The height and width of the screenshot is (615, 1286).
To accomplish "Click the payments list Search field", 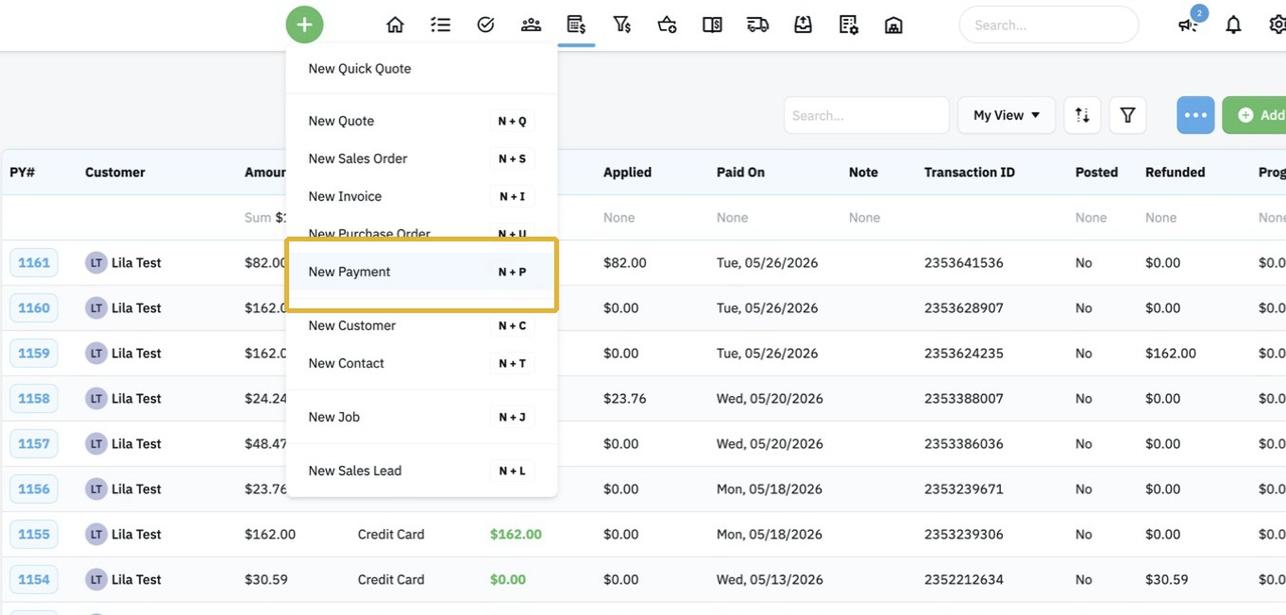I will [866, 115].
